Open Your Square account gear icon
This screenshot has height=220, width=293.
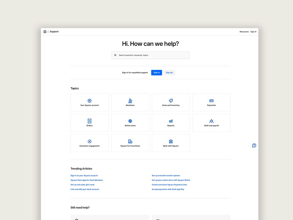point(90,101)
